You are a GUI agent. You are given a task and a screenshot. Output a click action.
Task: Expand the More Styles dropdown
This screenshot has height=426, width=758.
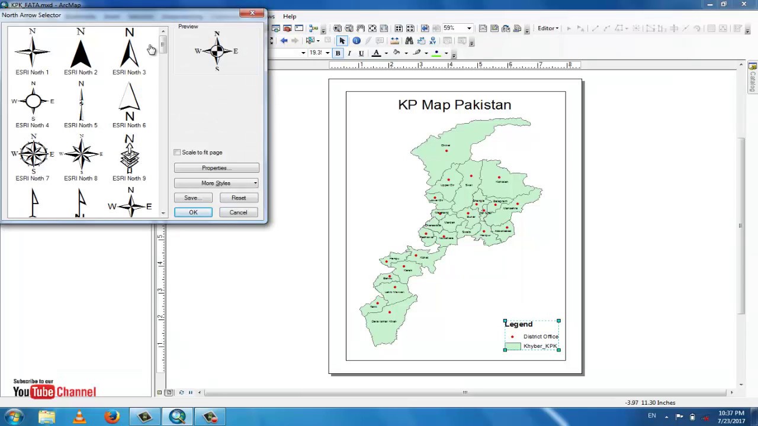(x=216, y=183)
